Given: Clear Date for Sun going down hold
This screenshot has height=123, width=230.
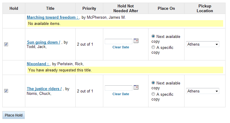Looking at the screenshot, I should click(121, 47).
